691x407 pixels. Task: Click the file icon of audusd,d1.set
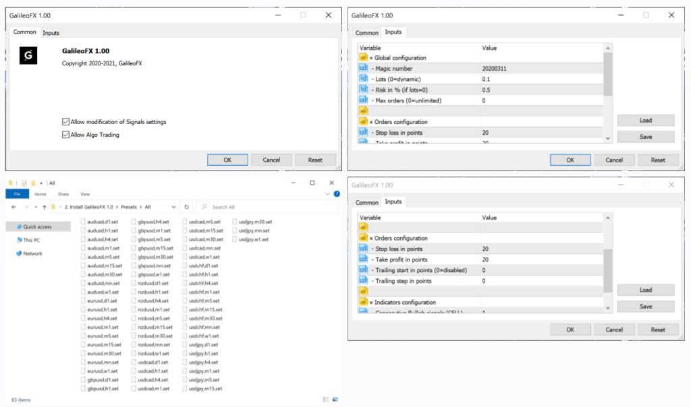tap(83, 222)
